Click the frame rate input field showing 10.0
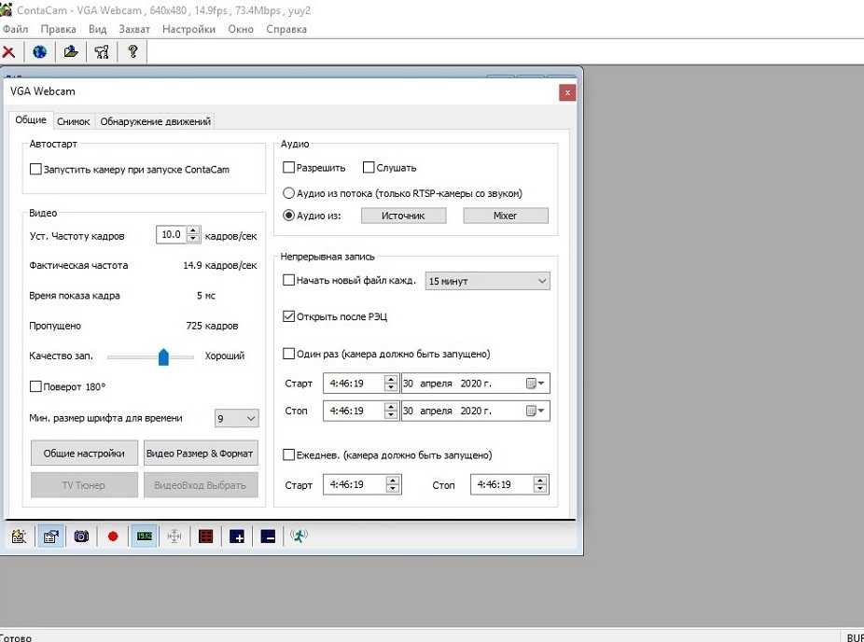 click(x=171, y=236)
